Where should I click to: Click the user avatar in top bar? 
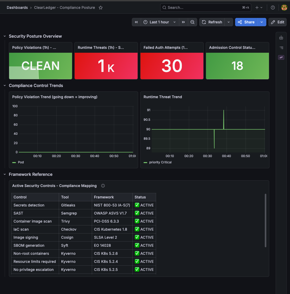[x=284, y=8]
